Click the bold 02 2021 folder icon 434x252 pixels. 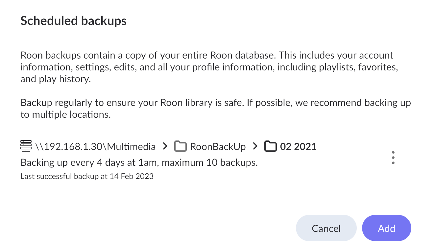(271, 146)
